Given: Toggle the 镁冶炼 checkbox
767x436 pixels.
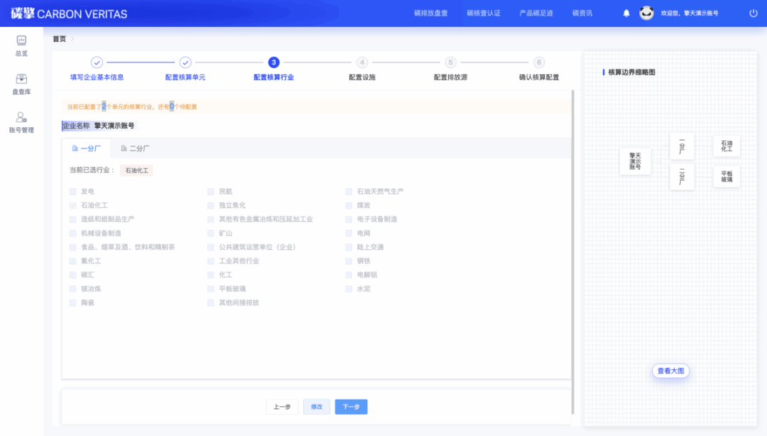Looking at the screenshot, I should point(73,289).
